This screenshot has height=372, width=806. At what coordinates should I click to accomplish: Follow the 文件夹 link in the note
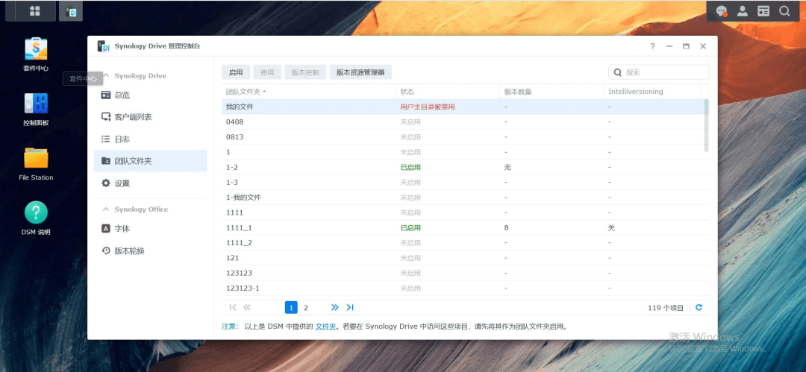[325, 327]
